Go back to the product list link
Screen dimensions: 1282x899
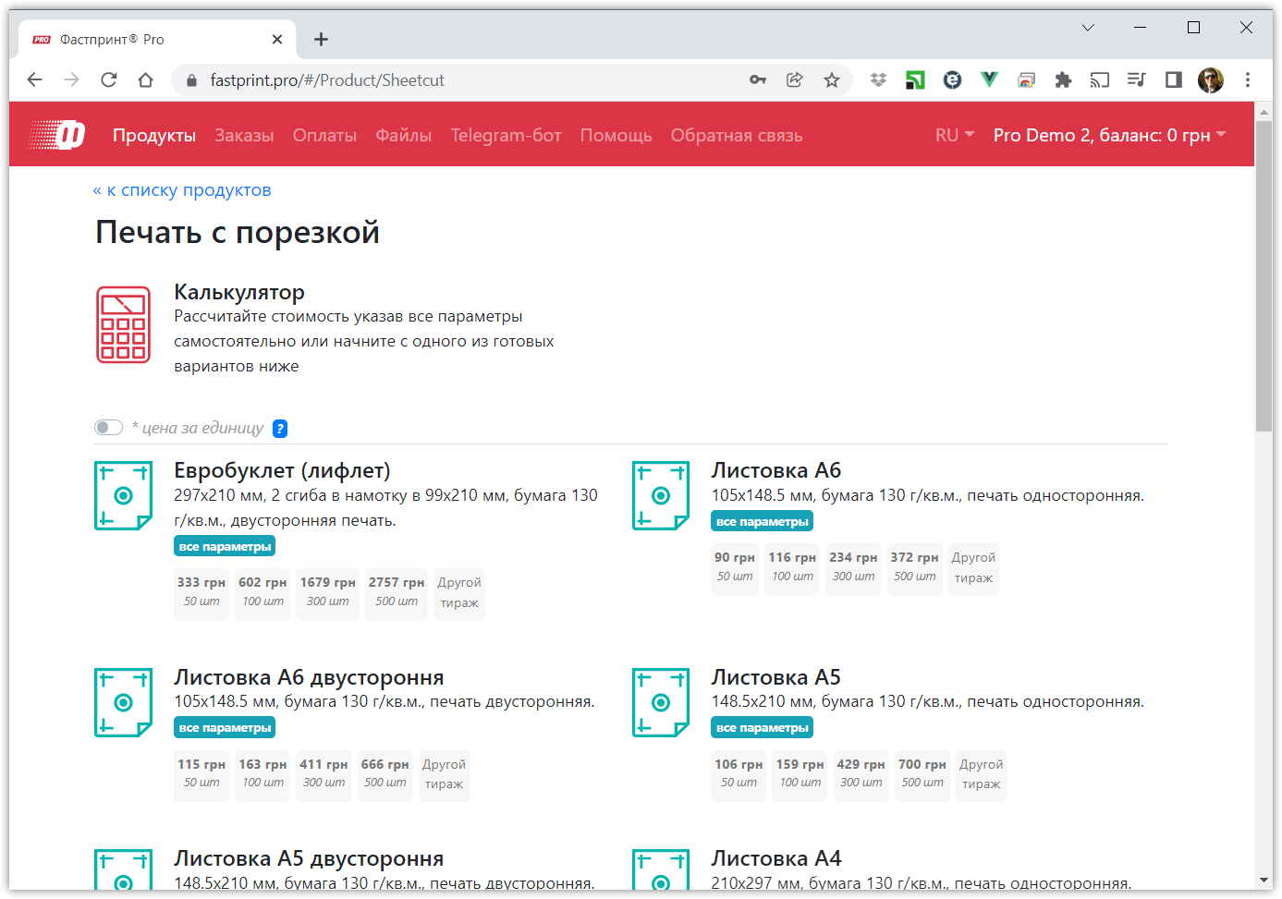182,190
